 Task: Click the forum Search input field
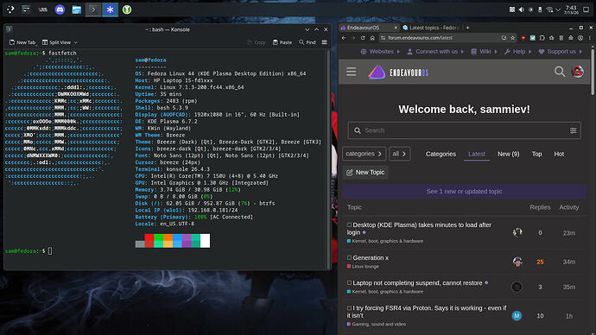[464, 130]
